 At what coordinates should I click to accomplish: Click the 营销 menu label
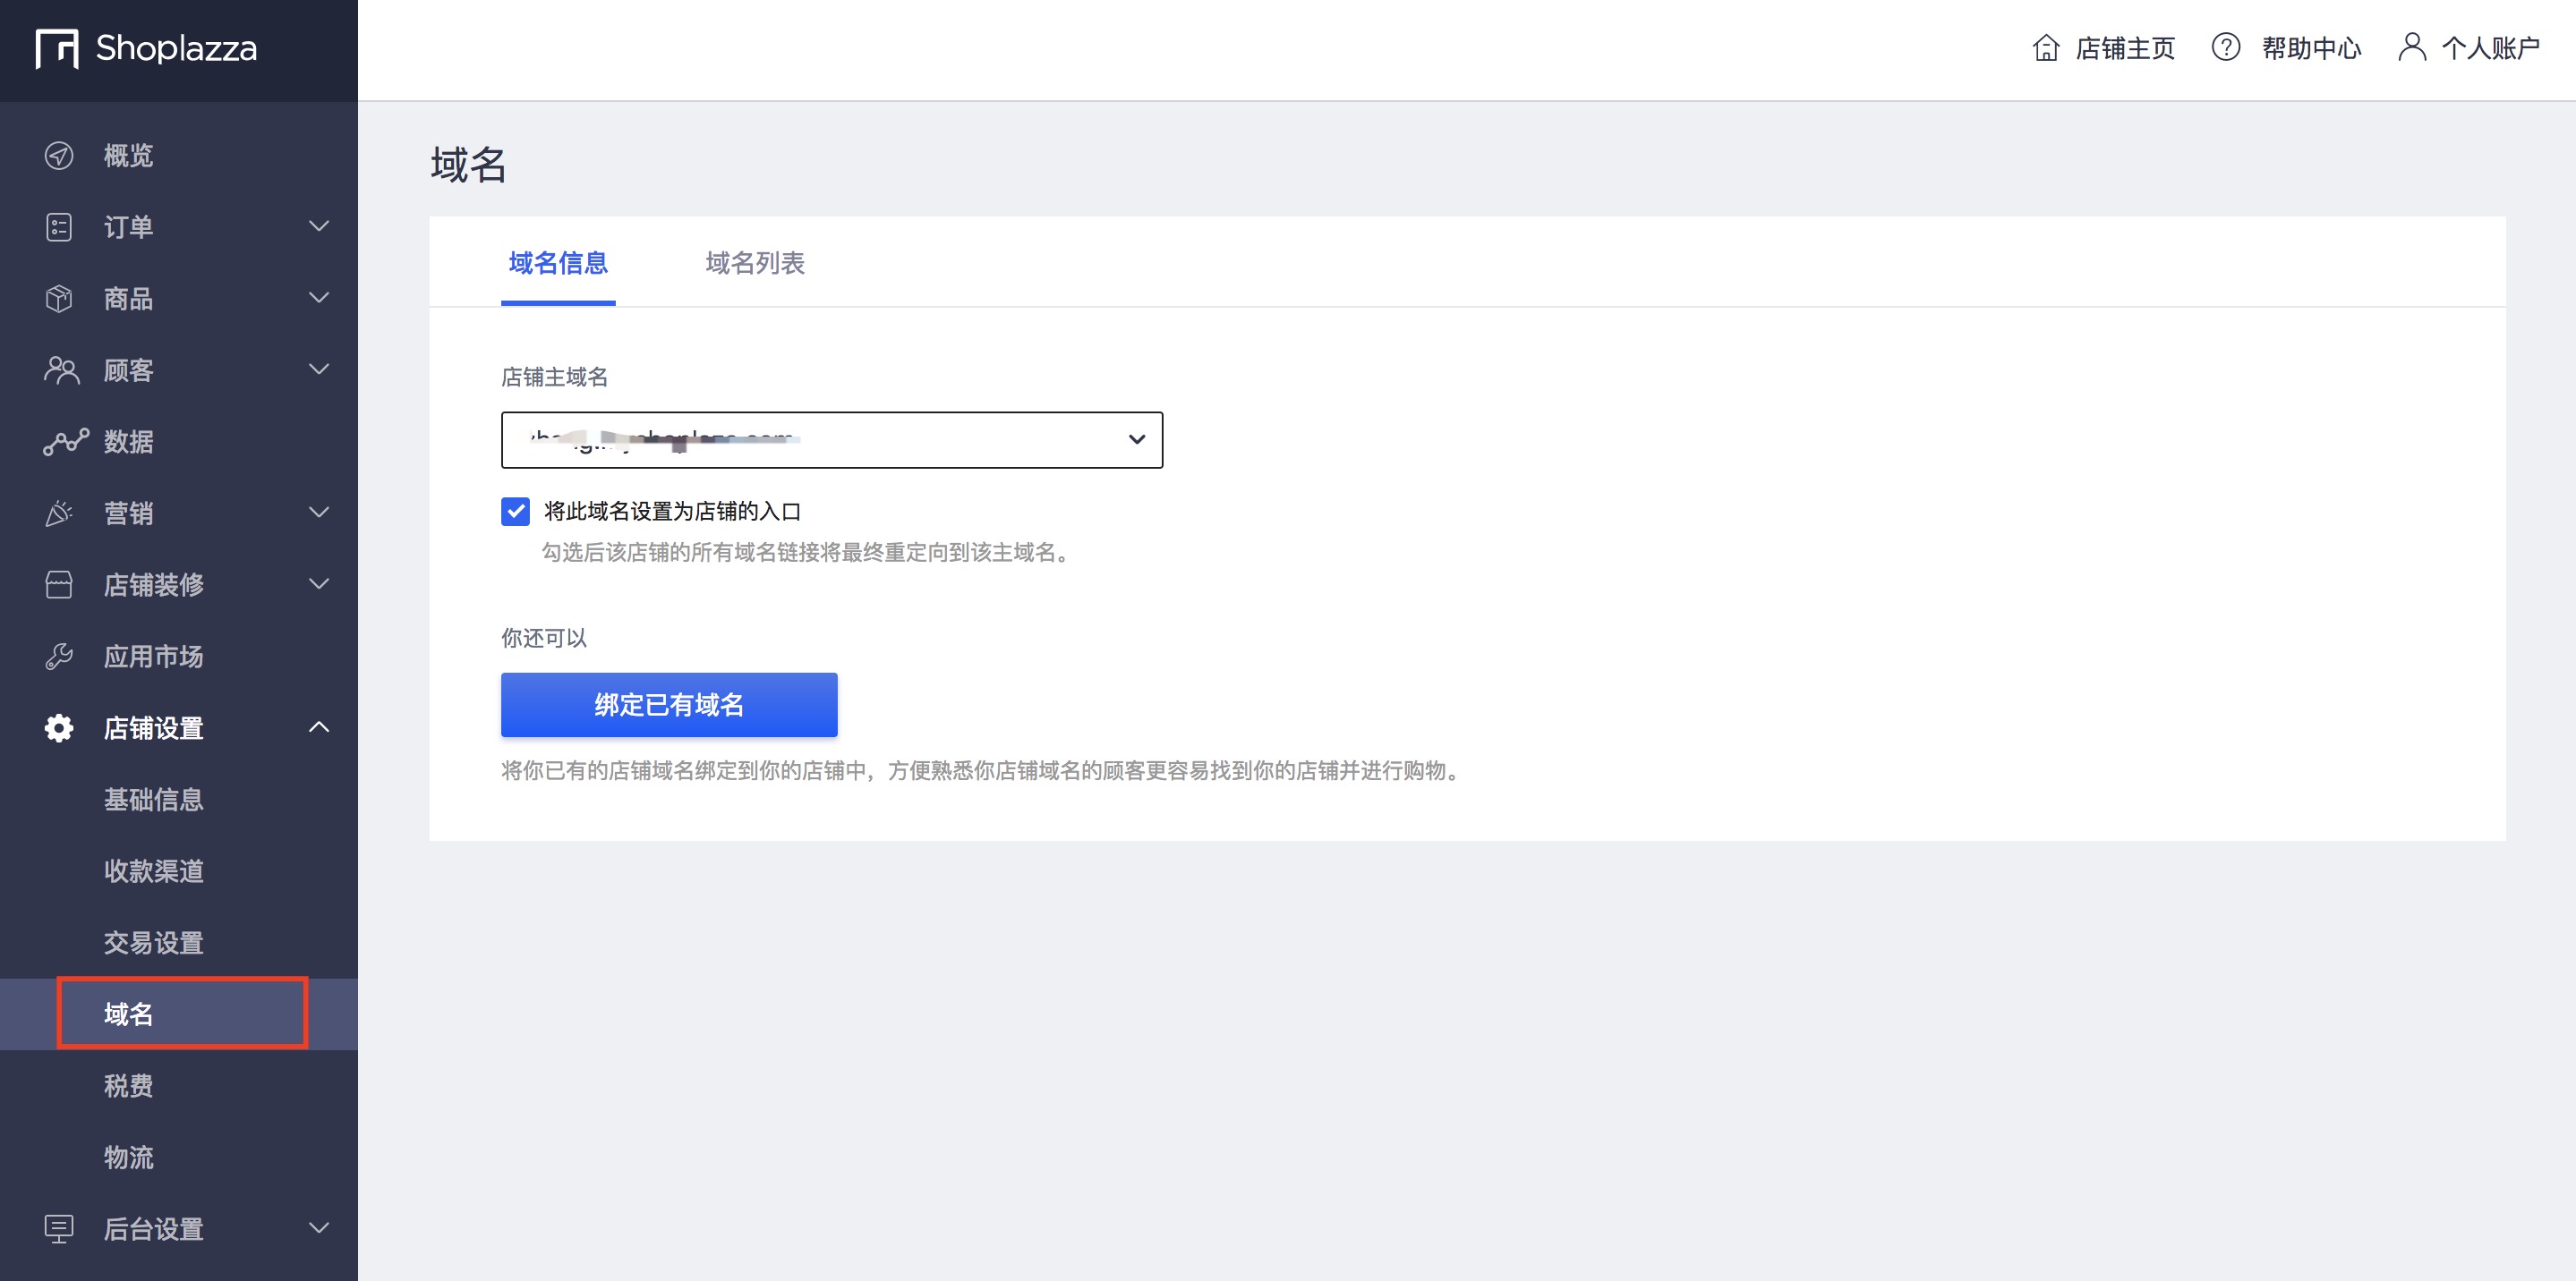129,513
